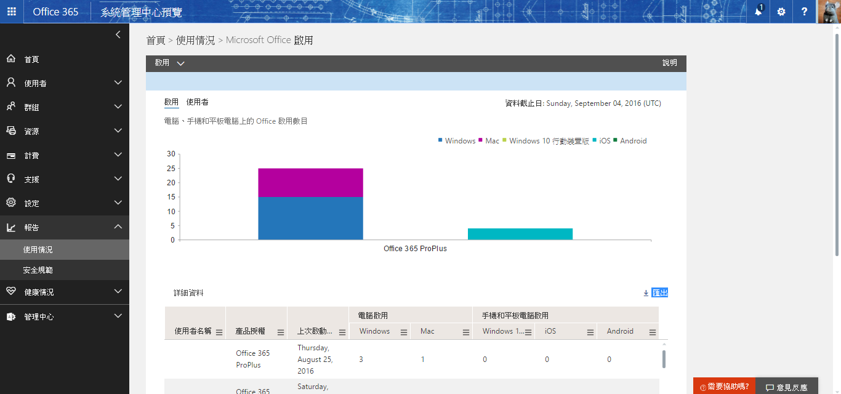
Task: Collapse the 報告 section chevron
Action: coord(118,227)
